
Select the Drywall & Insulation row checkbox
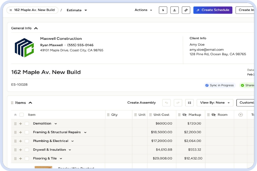(27, 150)
